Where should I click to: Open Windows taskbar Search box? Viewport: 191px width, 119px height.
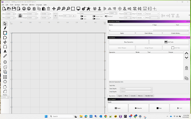pos(61,116)
